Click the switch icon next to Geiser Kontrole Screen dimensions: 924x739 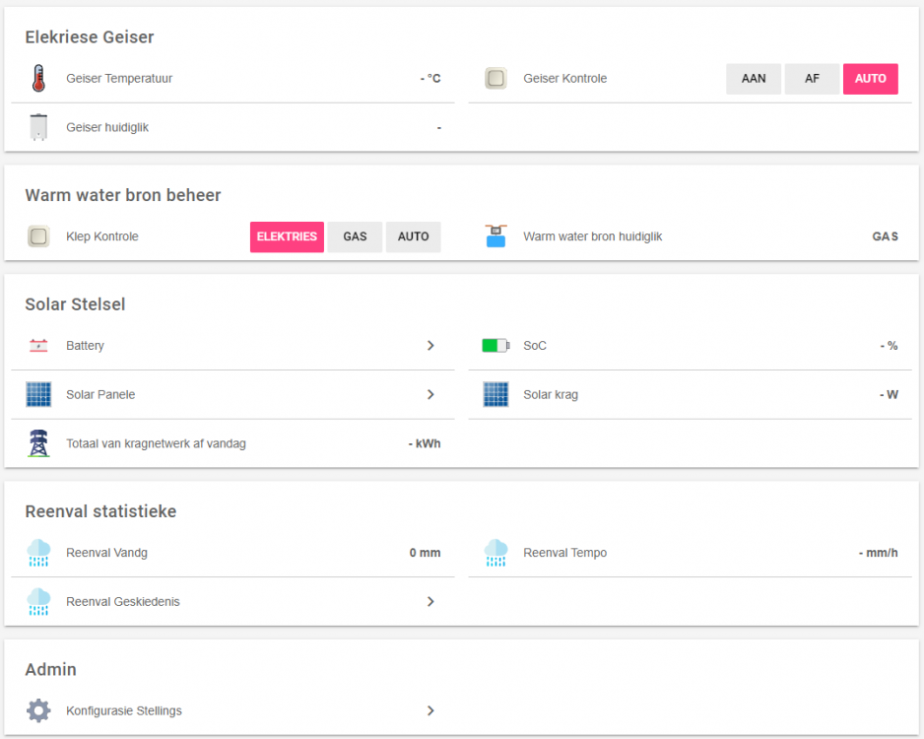[x=495, y=79]
